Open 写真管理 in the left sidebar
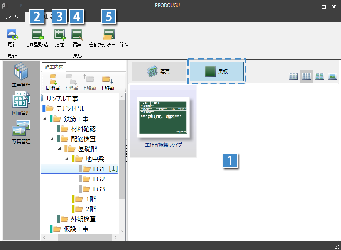Image resolution: width=341 pixels, height=250 pixels. pos(21,130)
